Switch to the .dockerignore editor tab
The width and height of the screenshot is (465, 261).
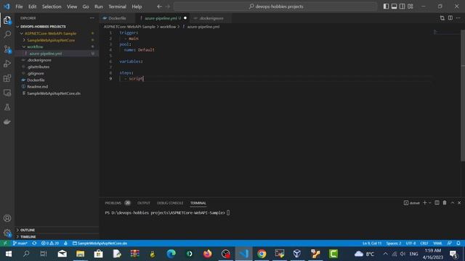pos(211,18)
